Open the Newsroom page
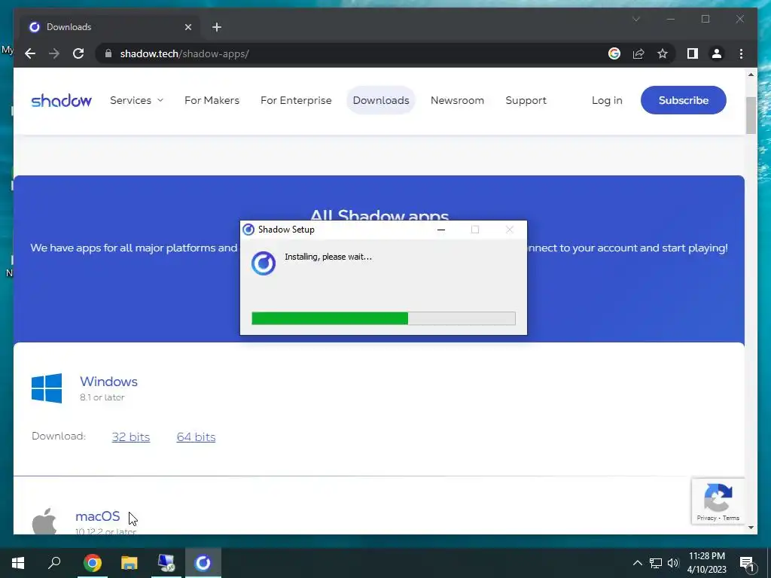Image resolution: width=771 pixels, height=578 pixels. tap(457, 100)
